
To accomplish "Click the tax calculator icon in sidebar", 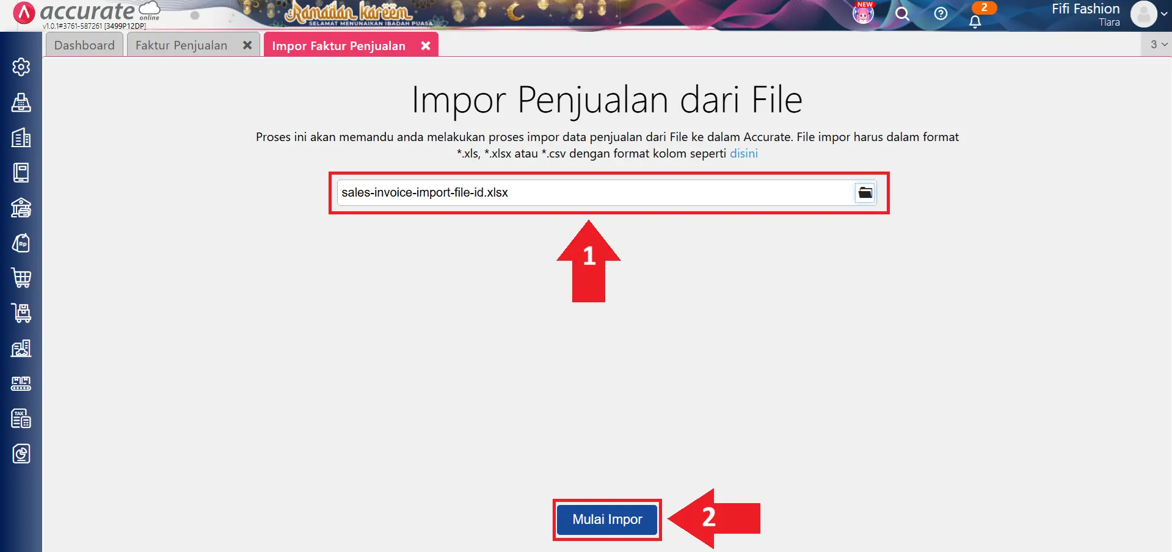I will tap(21, 419).
